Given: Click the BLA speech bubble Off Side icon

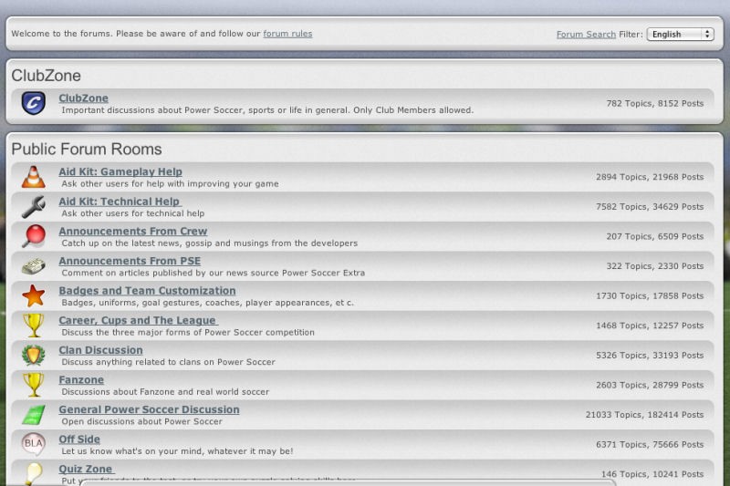Looking at the screenshot, I should 34,444.
